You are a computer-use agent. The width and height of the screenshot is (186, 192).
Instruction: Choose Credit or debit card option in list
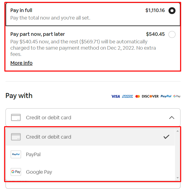tap(48, 137)
